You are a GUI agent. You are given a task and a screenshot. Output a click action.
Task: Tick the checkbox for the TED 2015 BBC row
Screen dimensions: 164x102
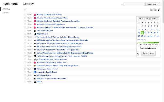[x=25, y=43]
